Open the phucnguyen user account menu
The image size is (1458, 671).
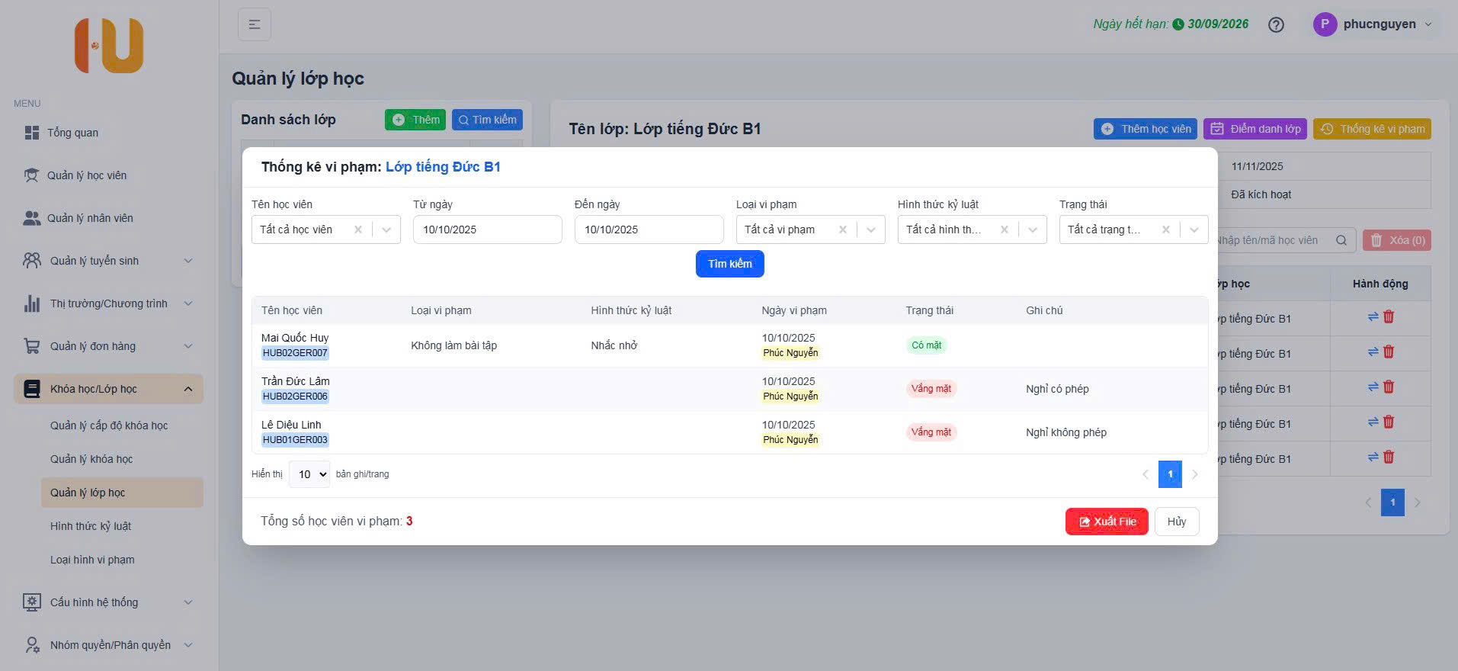point(1373,24)
